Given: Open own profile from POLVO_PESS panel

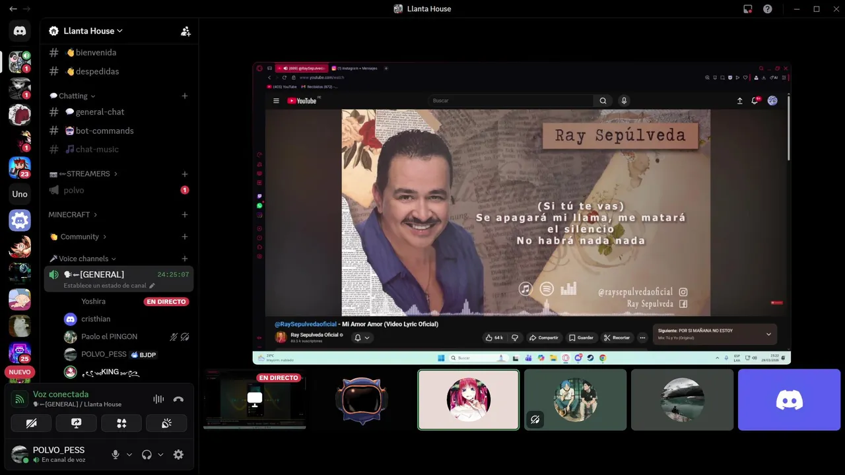Looking at the screenshot, I should click(58, 455).
